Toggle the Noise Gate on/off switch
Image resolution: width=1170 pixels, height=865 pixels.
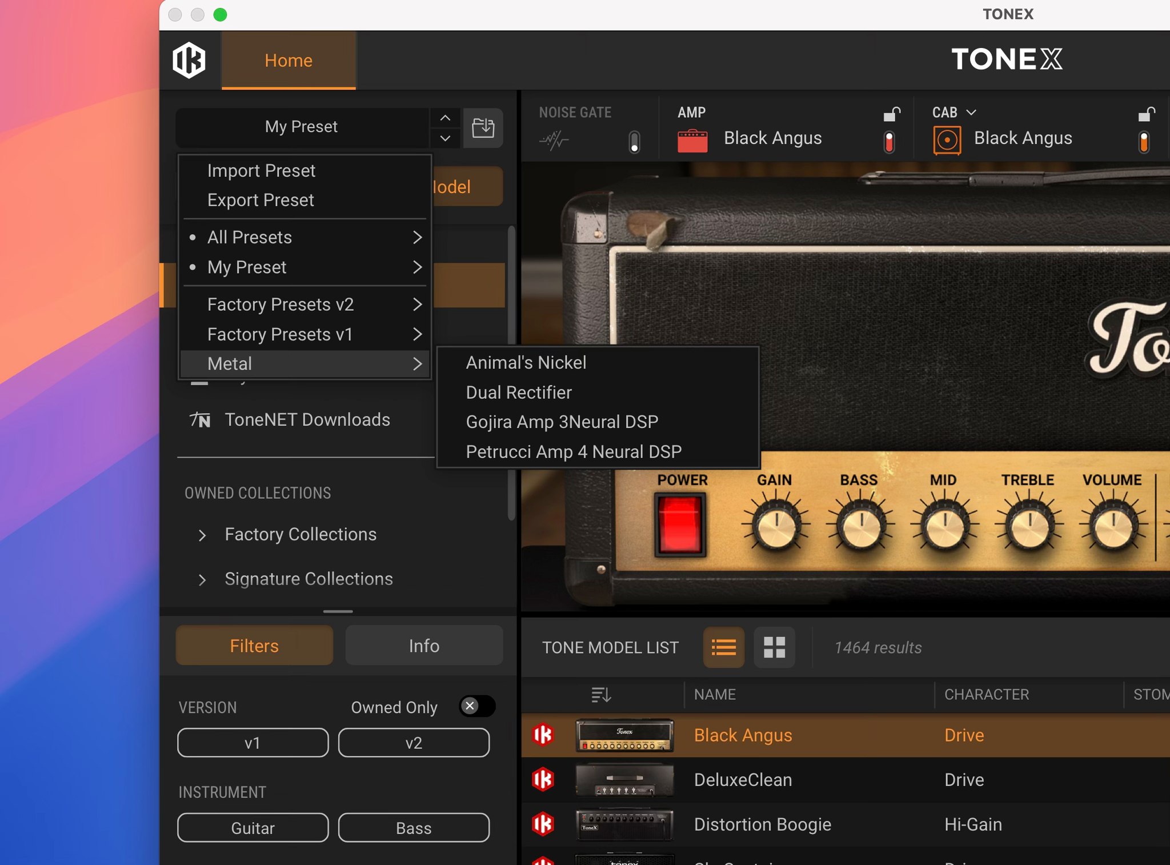[634, 142]
